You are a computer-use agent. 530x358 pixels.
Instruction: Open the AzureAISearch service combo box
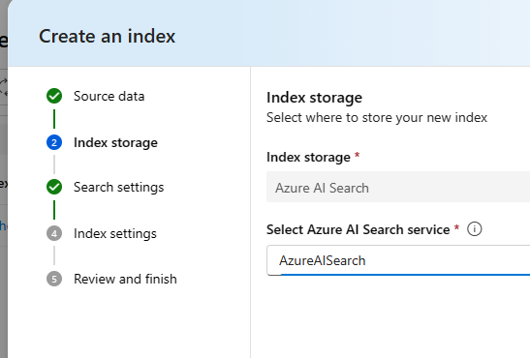[x=398, y=260]
